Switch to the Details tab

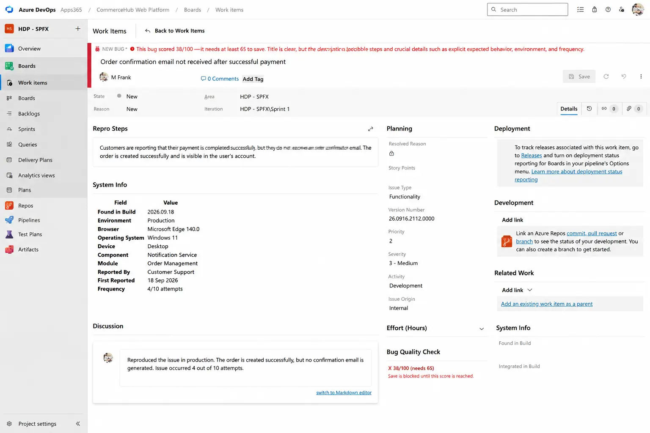569,109
